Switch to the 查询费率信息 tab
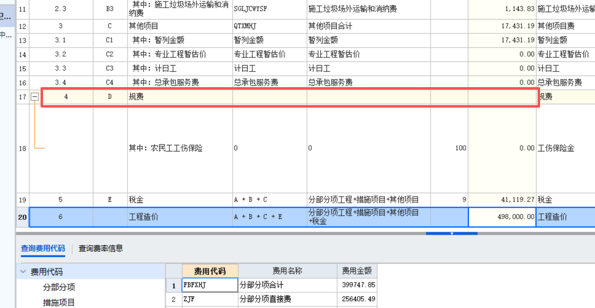Image resolution: width=595 pixels, height=308 pixels. pos(100,248)
